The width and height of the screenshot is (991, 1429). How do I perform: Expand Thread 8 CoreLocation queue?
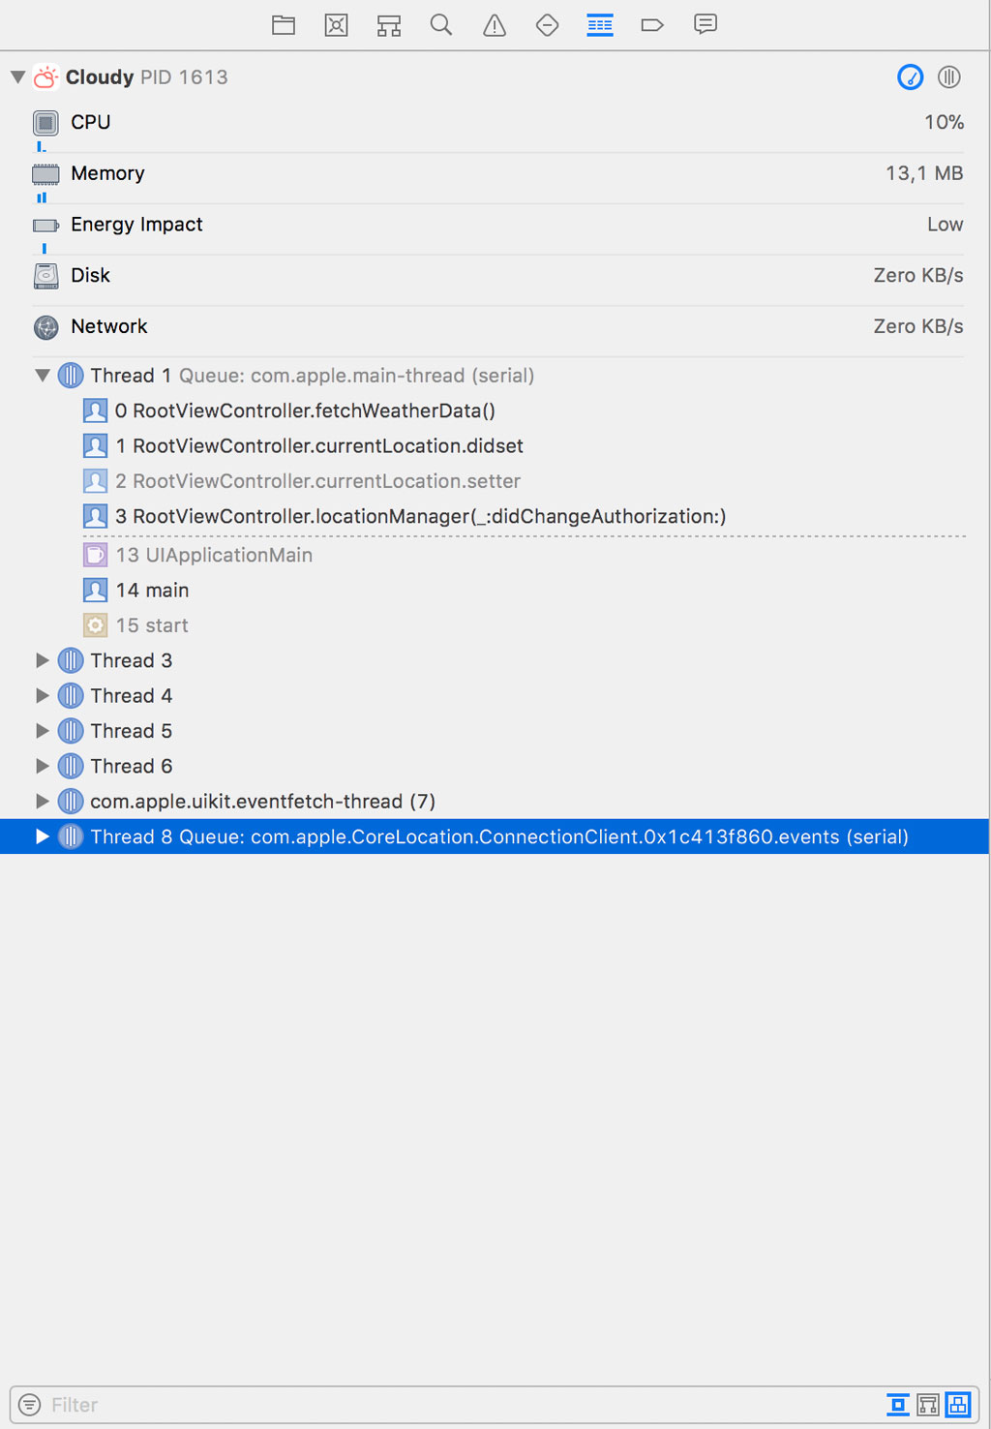coord(42,836)
